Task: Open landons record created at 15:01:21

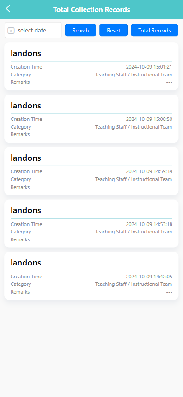Action: [x=91, y=66]
